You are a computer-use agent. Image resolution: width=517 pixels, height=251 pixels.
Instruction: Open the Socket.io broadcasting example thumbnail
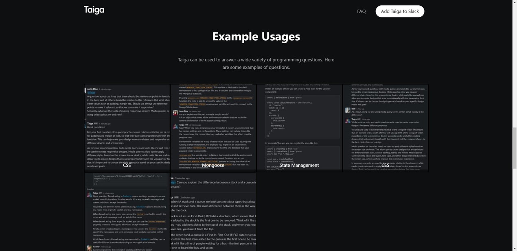click(x=127, y=212)
